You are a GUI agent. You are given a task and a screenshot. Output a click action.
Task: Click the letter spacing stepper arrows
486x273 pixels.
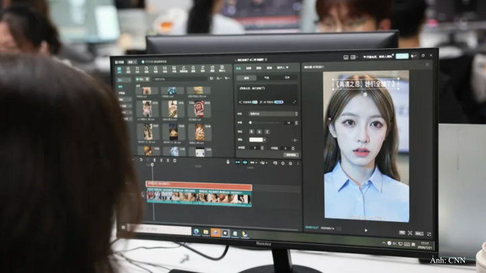pos(262,148)
